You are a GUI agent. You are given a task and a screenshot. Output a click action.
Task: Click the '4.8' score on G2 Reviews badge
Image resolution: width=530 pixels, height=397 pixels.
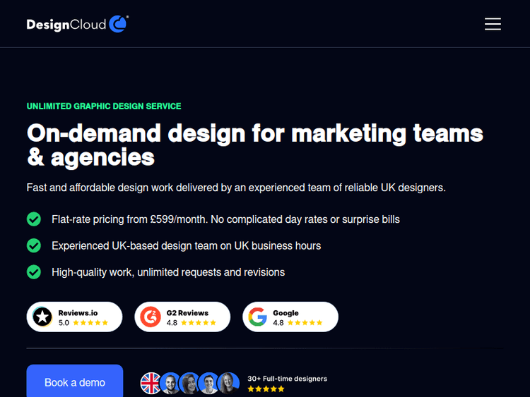tap(172, 323)
